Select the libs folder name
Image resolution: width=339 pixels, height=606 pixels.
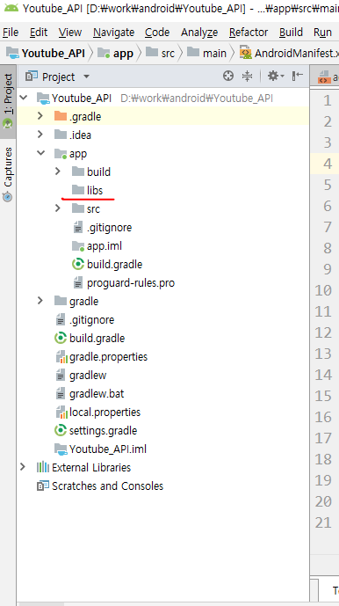point(95,190)
